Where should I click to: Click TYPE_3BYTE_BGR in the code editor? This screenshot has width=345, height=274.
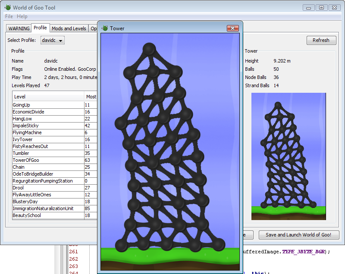(304, 252)
